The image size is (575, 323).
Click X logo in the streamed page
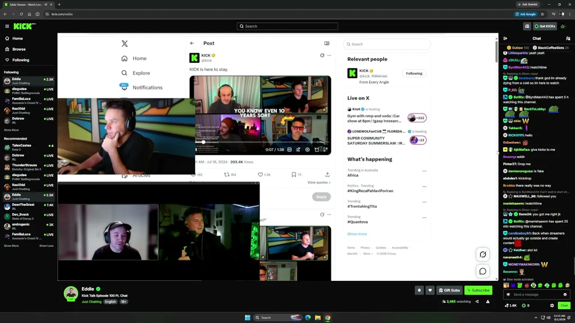pos(124,44)
